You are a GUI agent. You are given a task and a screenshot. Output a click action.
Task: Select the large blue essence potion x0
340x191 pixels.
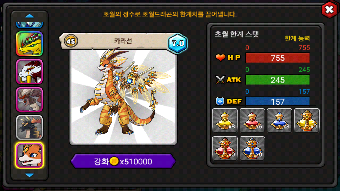pyautogui.click(x=252, y=148)
